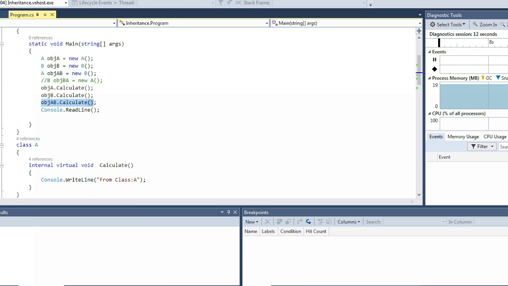Click the Name column header
Viewport: 508px width, 286px height.
251,231
